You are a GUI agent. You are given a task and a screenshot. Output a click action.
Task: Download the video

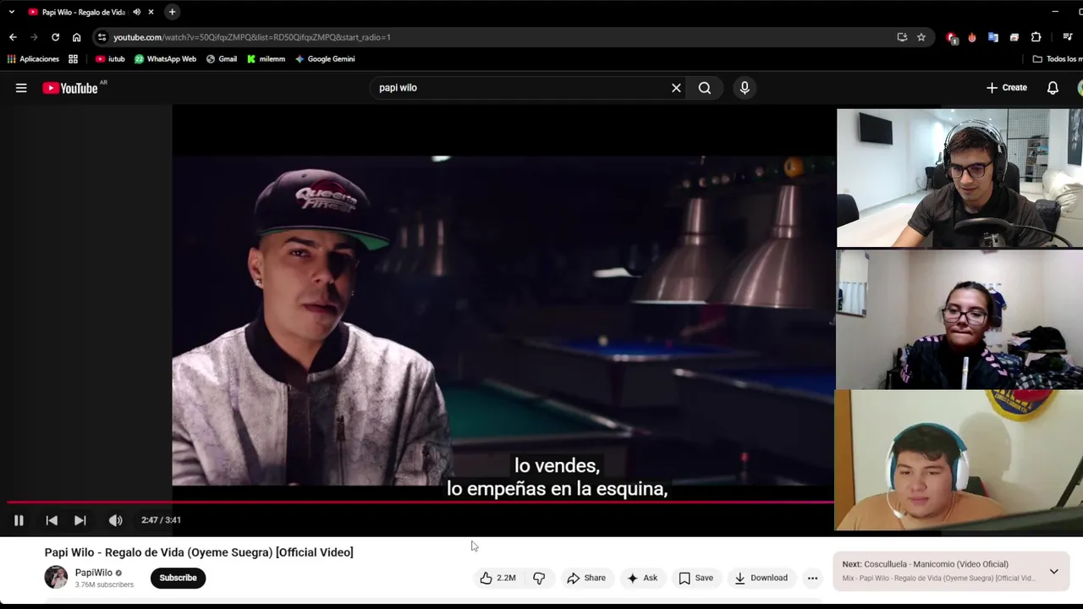pyautogui.click(x=761, y=578)
